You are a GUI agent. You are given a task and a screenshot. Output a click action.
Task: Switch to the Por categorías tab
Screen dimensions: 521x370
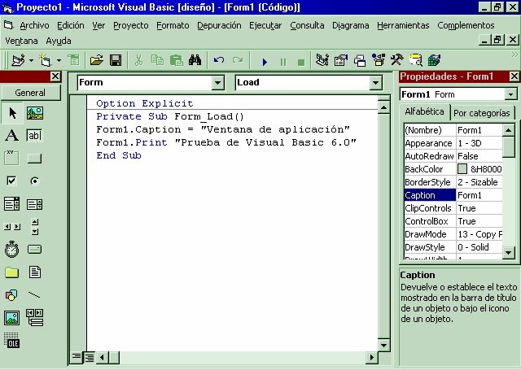(481, 113)
